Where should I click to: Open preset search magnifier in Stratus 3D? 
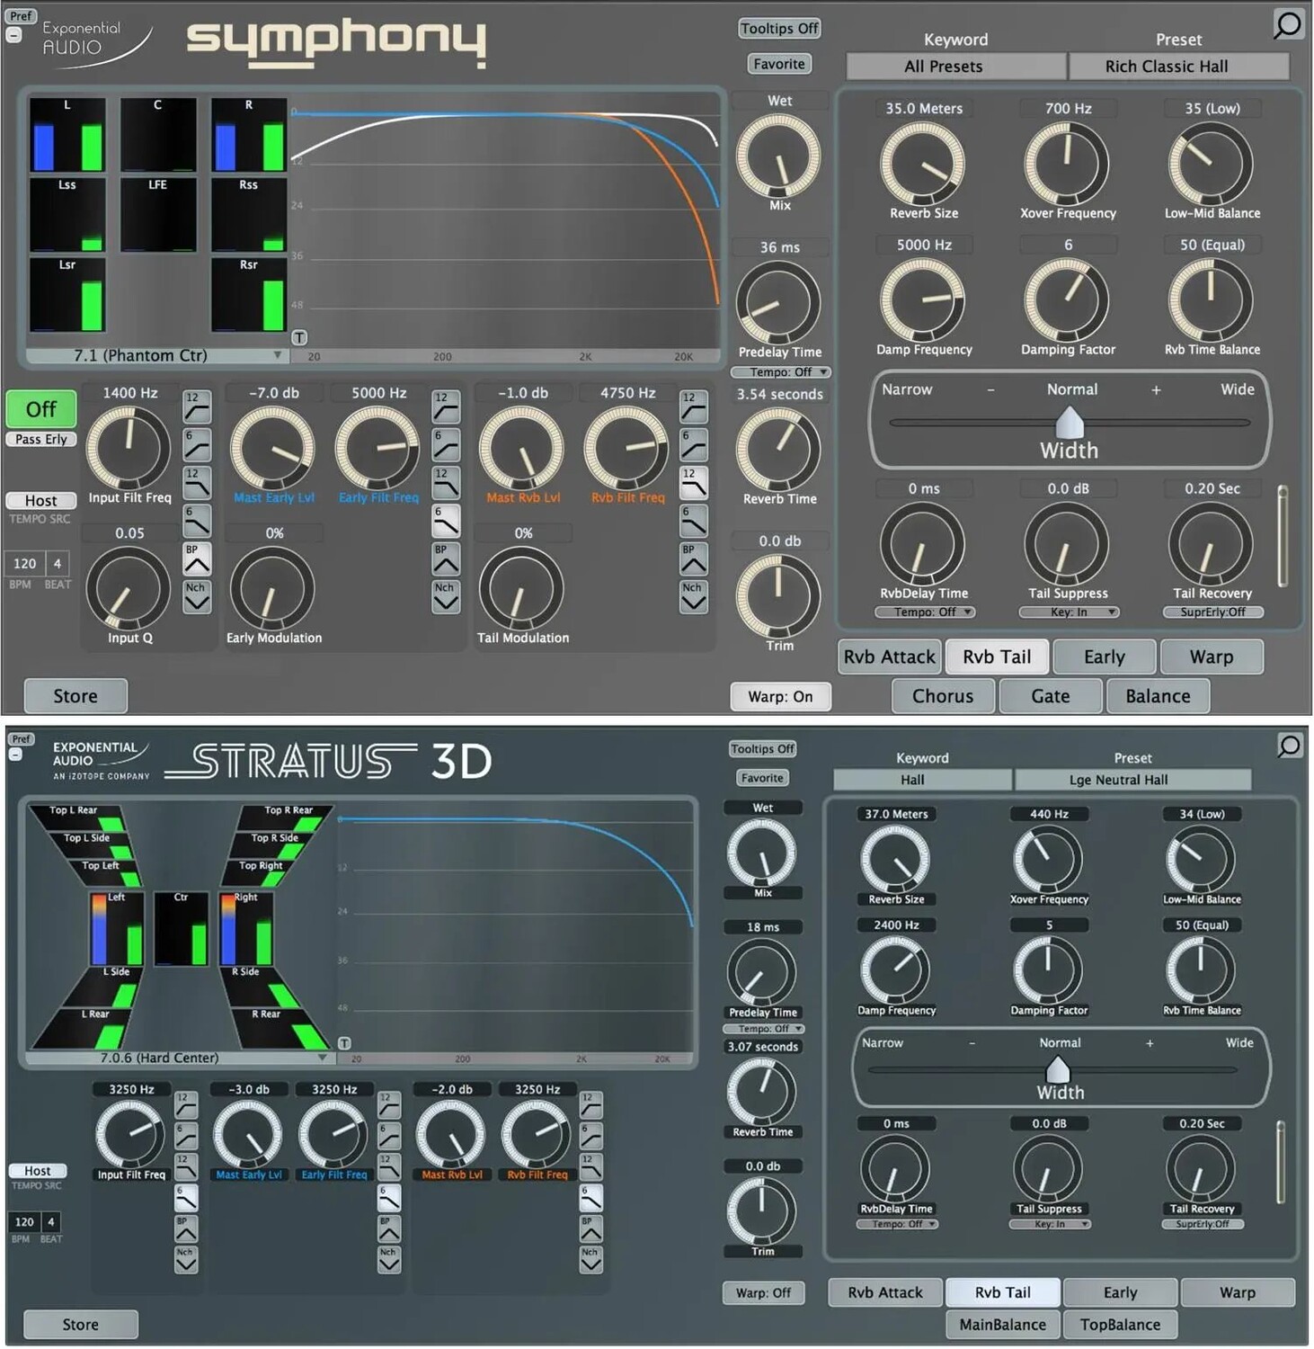[x=1290, y=746]
